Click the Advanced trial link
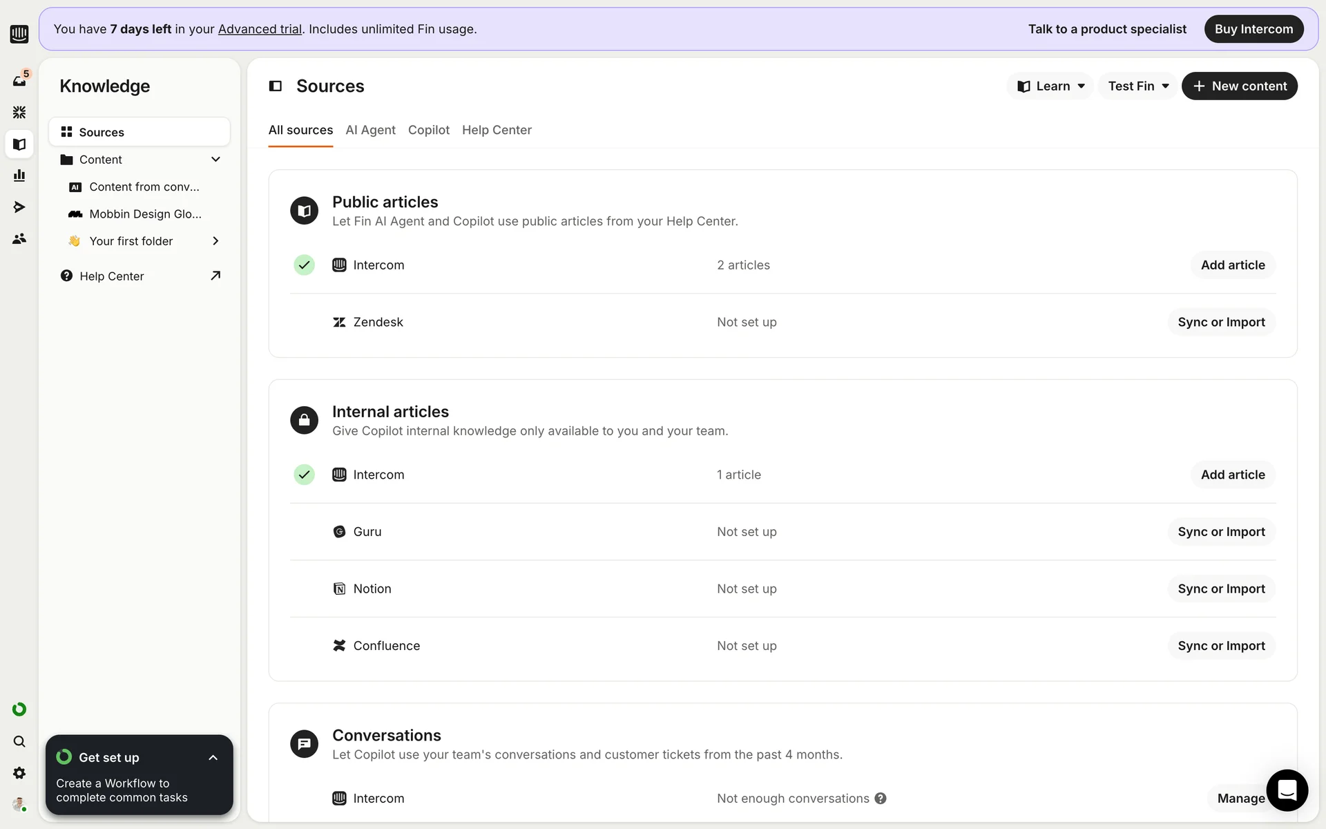Viewport: 1326px width, 829px height. coord(260,29)
